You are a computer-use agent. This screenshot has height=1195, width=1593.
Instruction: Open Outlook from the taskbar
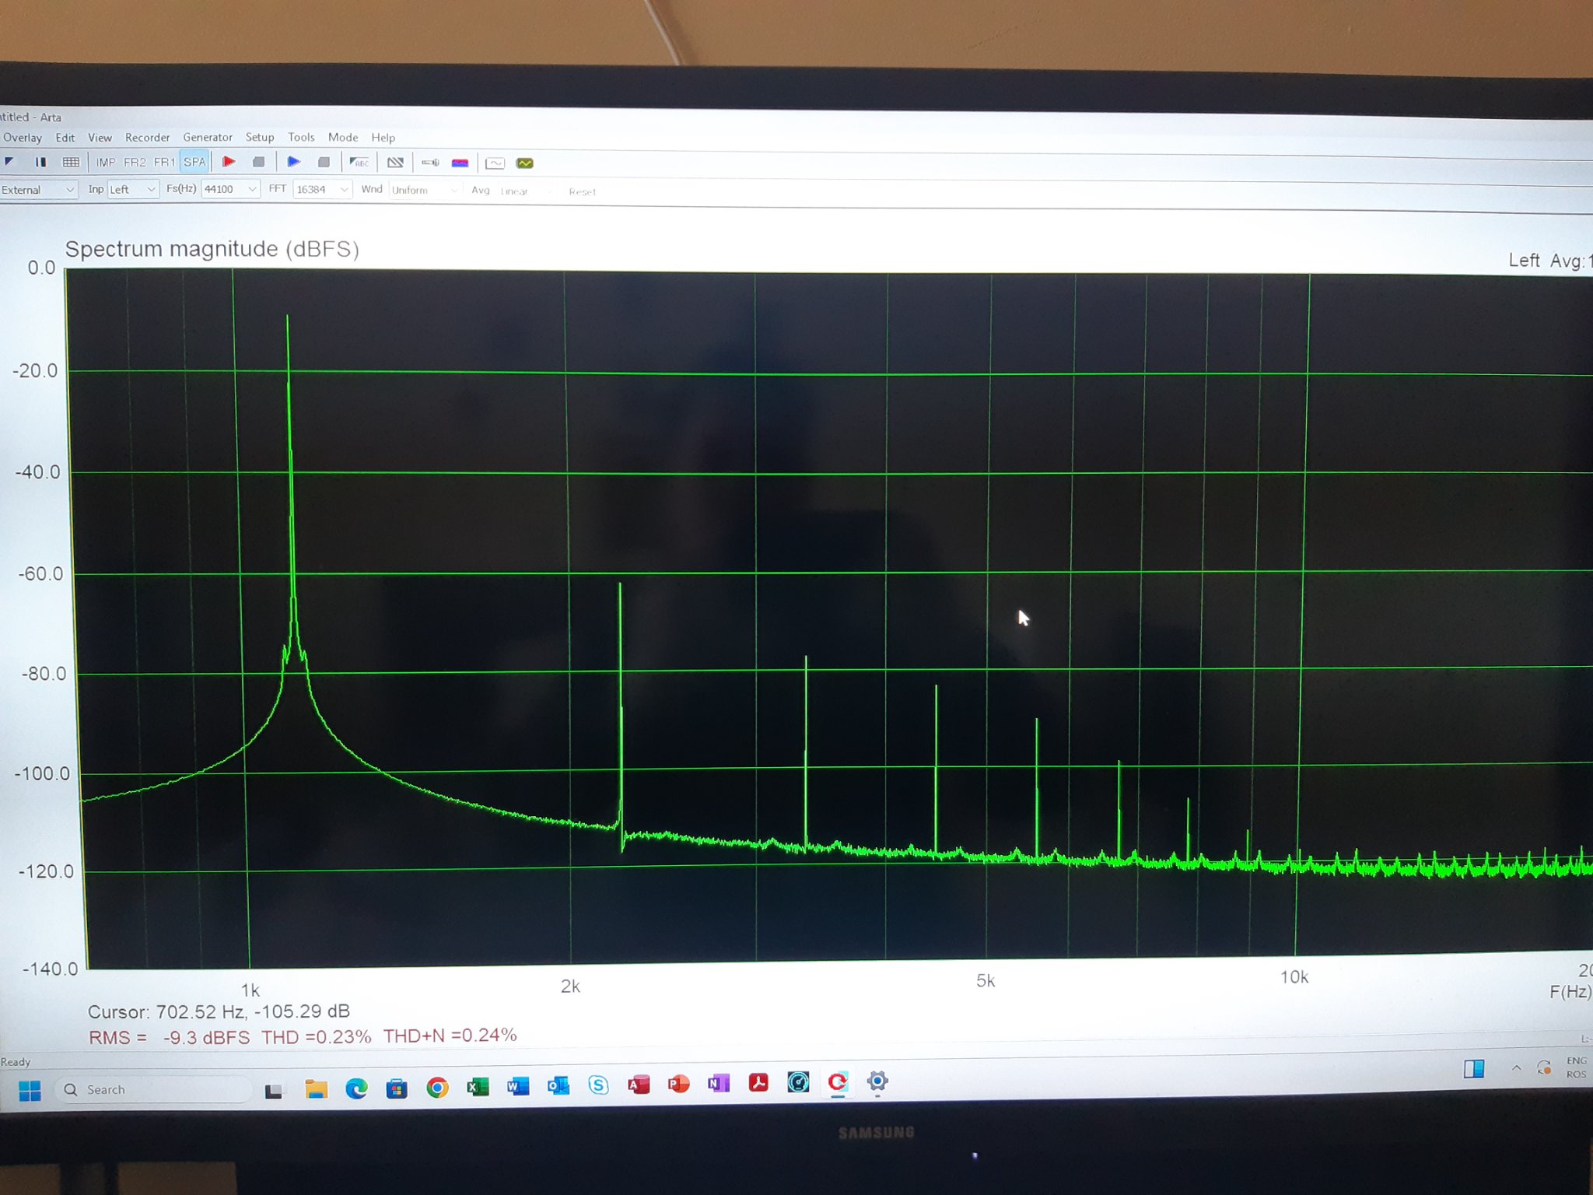pyautogui.click(x=558, y=1085)
